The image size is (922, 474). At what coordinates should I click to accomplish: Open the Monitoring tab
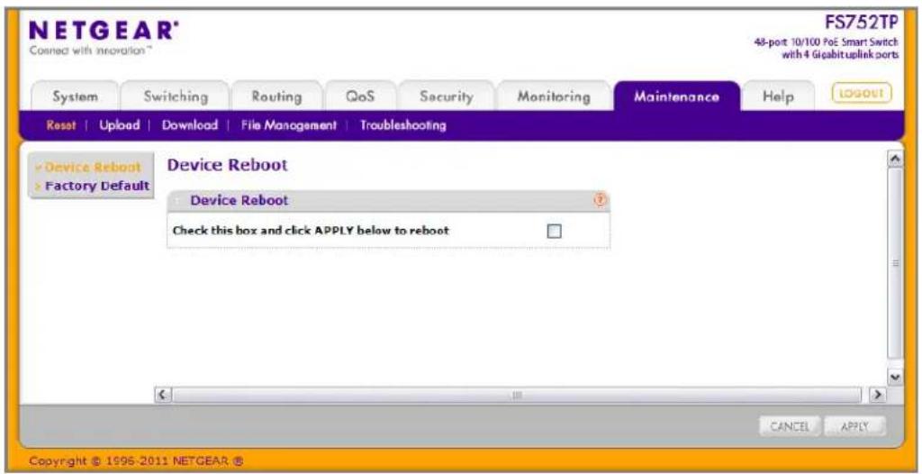[554, 96]
